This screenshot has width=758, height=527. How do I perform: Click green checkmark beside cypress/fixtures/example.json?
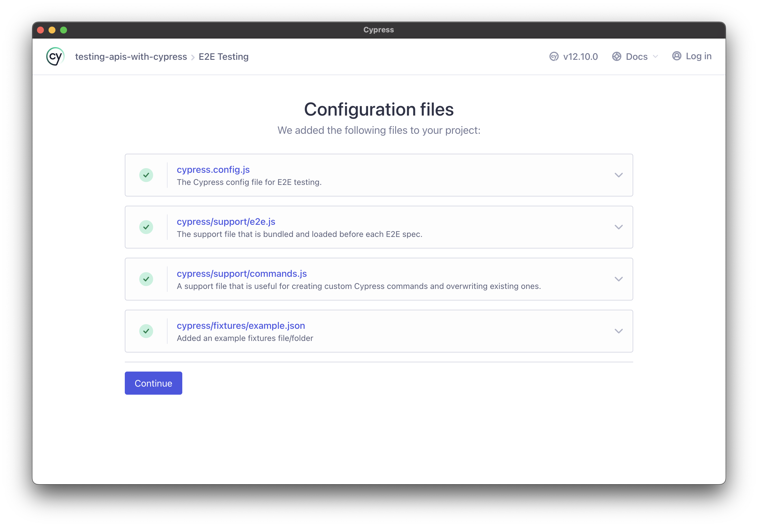(146, 331)
